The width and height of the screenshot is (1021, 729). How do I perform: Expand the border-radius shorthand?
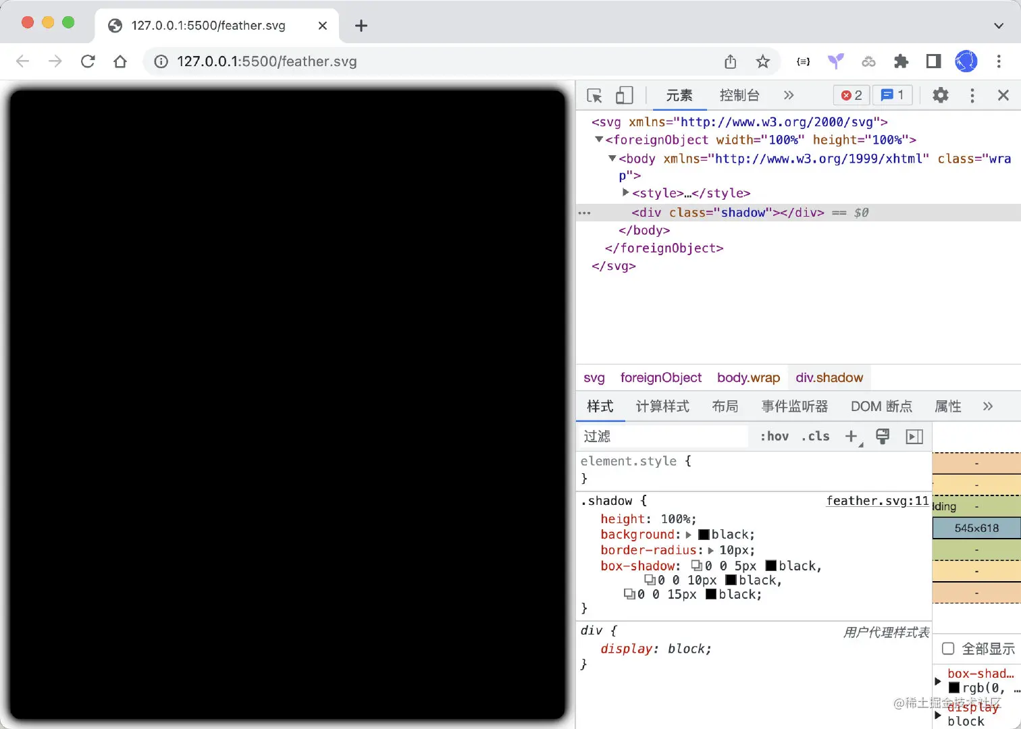(x=710, y=550)
